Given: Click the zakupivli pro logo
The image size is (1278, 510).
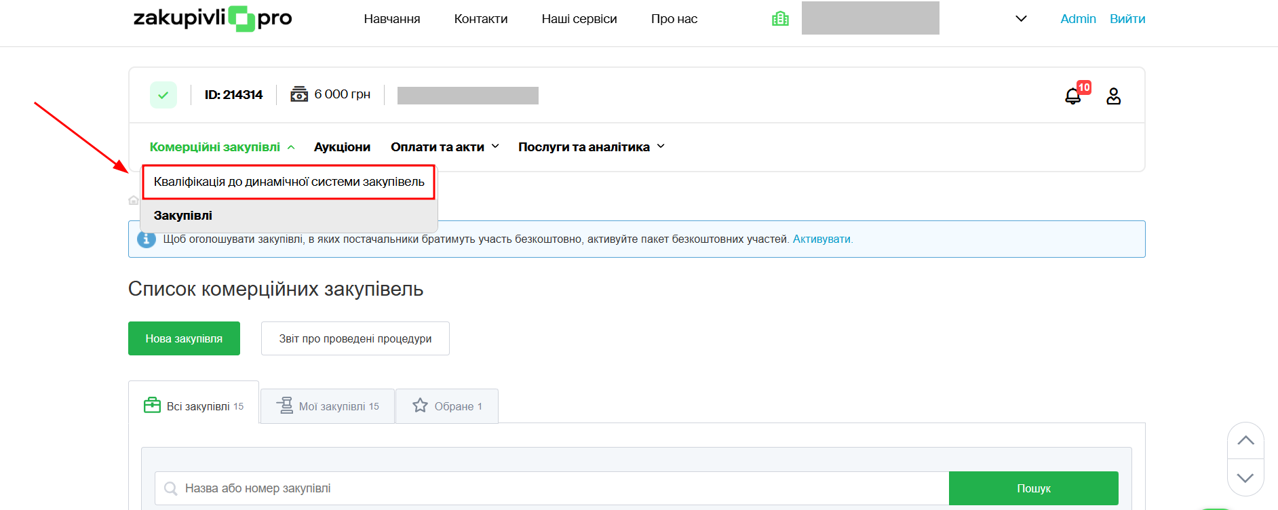Looking at the screenshot, I should tap(212, 18).
